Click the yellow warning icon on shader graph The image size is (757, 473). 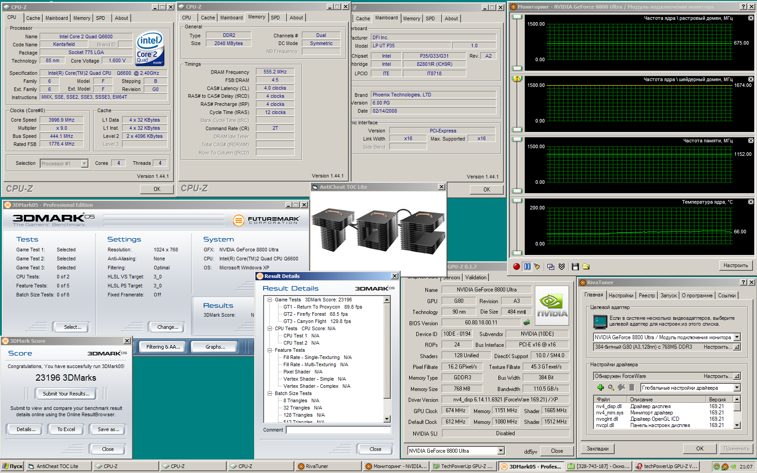[517, 78]
